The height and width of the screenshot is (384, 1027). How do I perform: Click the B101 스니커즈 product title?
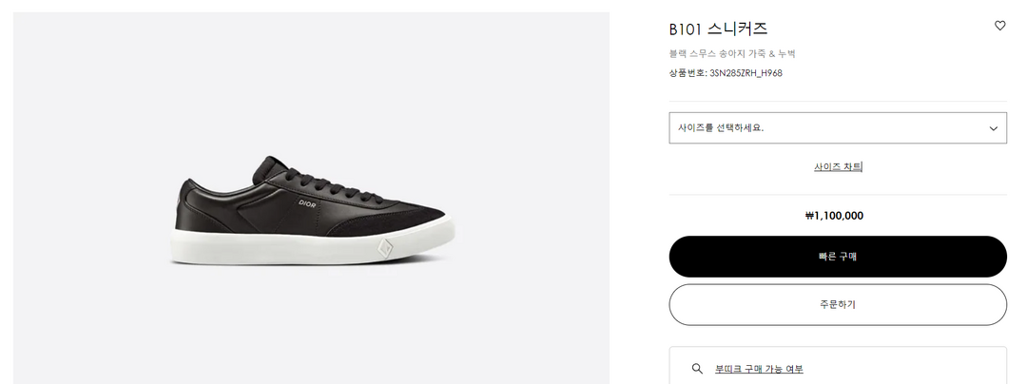tap(718, 29)
